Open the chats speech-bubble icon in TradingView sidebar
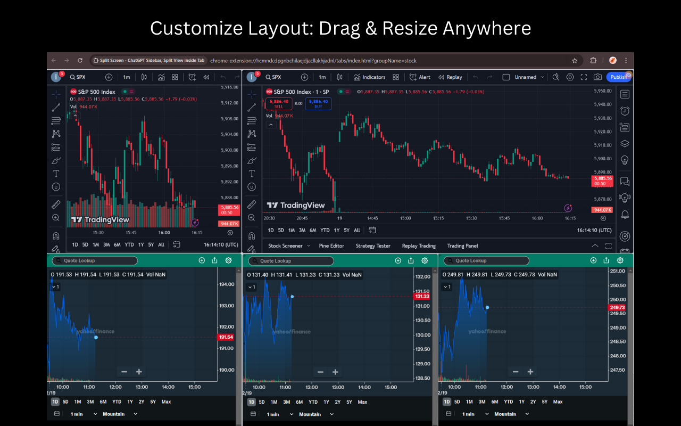This screenshot has height=426, width=681. tap(625, 182)
